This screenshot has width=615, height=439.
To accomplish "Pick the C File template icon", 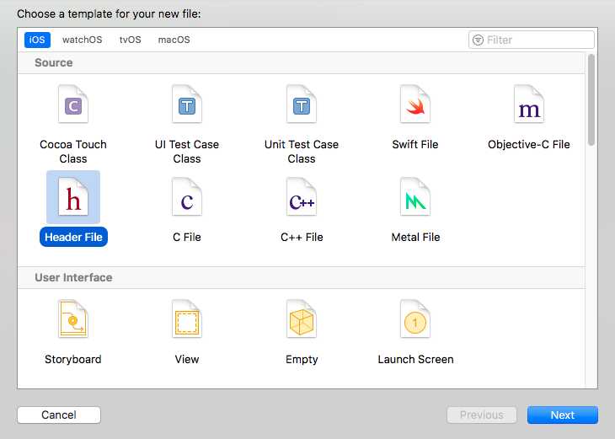I will tap(187, 197).
